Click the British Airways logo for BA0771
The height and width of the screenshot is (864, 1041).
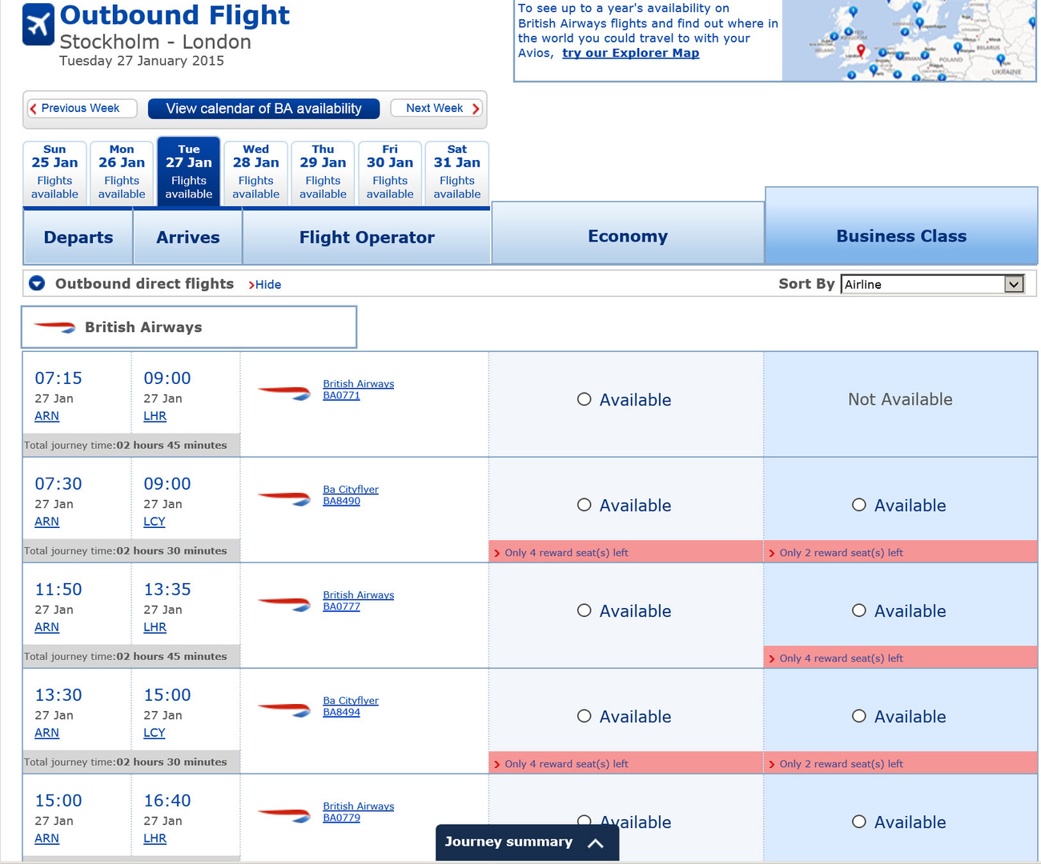pyautogui.click(x=284, y=392)
